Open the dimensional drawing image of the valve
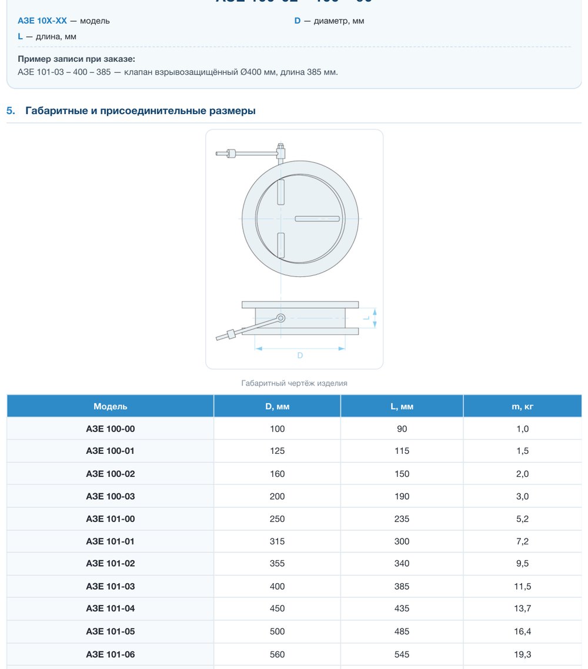 click(295, 249)
